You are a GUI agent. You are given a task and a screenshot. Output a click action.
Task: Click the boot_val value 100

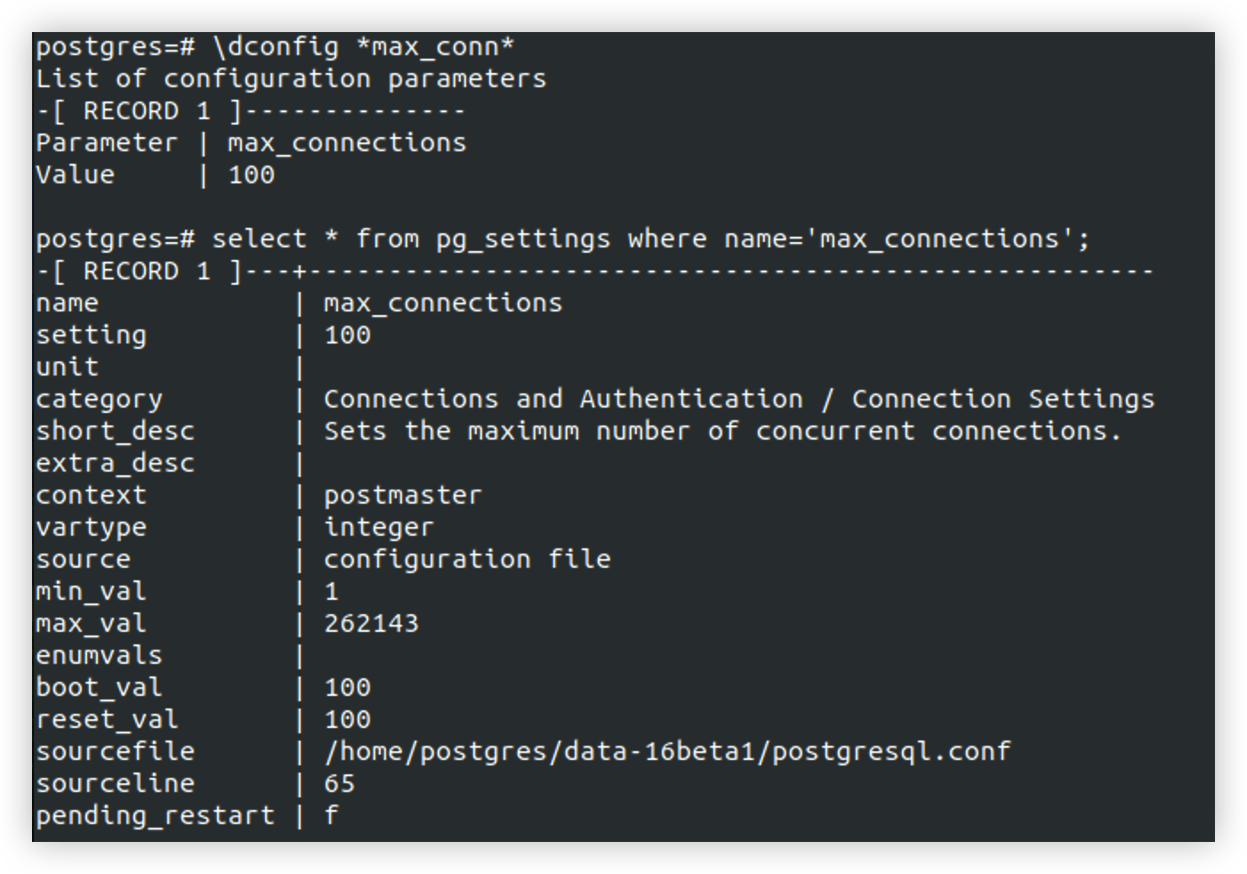click(347, 687)
